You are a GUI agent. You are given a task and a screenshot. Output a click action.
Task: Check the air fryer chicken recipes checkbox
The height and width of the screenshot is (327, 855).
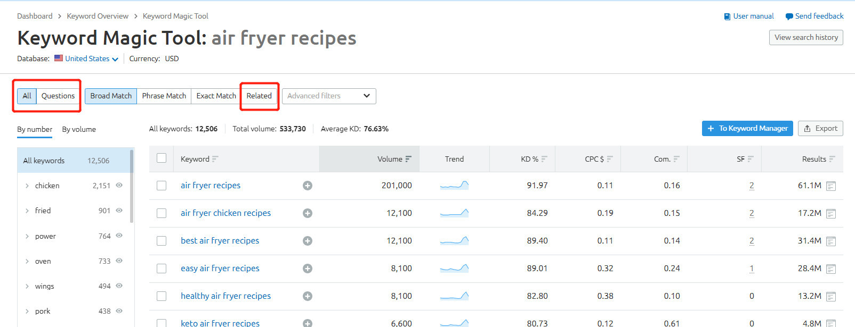coord(162,213)
